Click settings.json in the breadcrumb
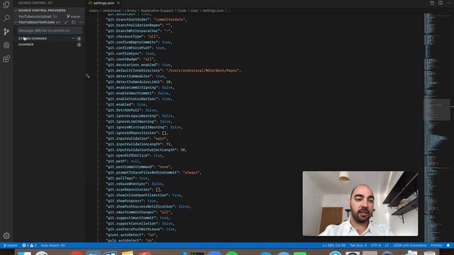Screen dimensions: 454x255 pos(213,11)
